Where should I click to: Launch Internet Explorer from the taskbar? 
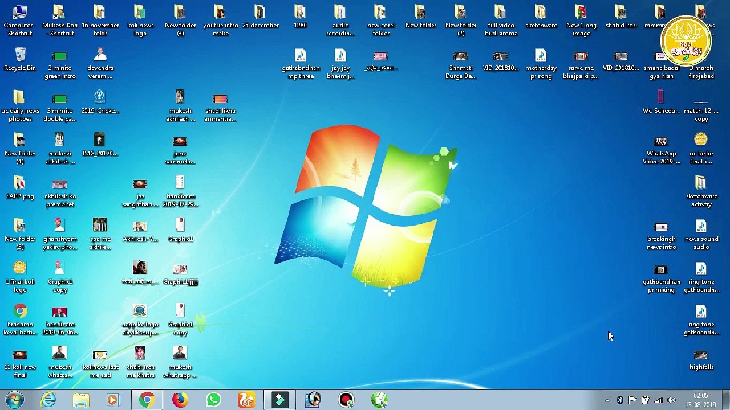(x=48, y=400)
